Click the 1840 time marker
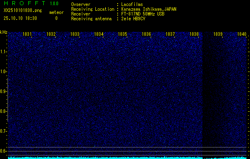Screen dimensions: 250x159 coord(242,34)
